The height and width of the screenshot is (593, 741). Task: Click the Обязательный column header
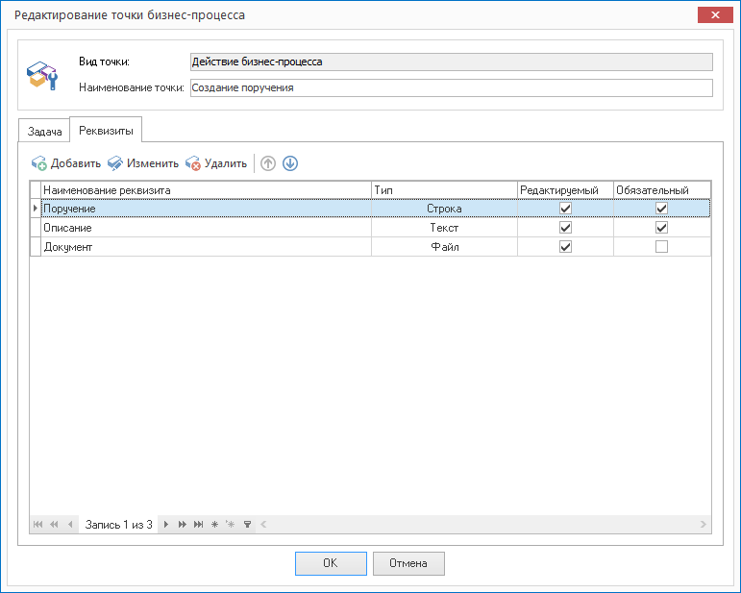pyautogui.click(x=661, y=190)
